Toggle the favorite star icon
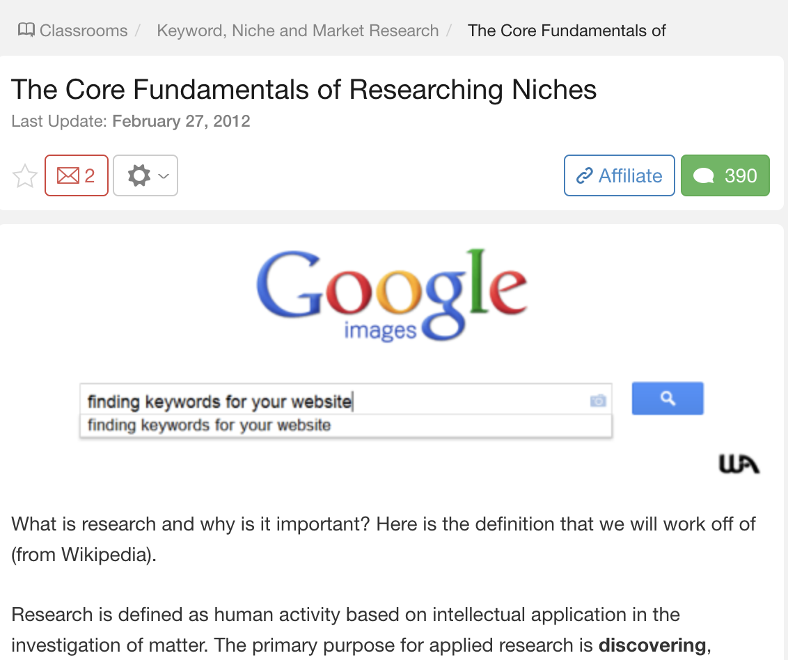The width and height of the screenshot is (788, 660). (24, 176)
